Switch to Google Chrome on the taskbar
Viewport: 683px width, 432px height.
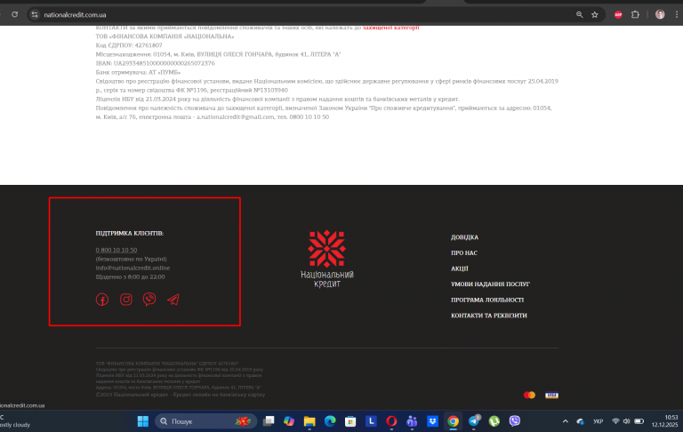click(x=453, y=421)
